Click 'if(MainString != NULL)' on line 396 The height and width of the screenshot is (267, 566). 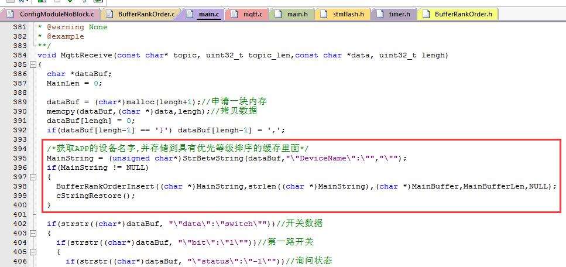coord(98,168)
